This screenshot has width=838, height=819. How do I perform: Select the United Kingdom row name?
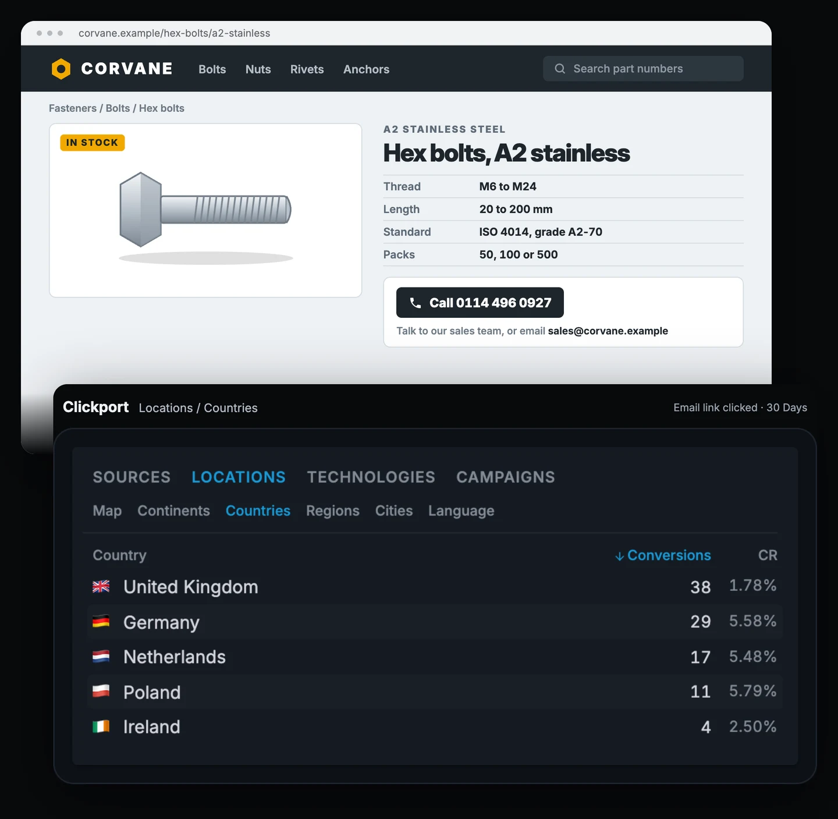(x=191, y=587)
